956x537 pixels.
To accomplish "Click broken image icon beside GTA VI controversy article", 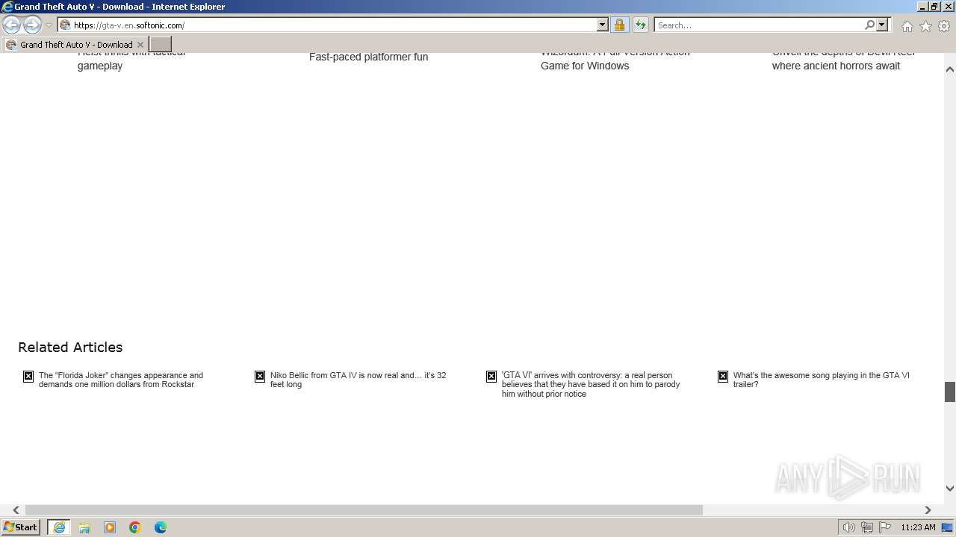I will (491, 377).
